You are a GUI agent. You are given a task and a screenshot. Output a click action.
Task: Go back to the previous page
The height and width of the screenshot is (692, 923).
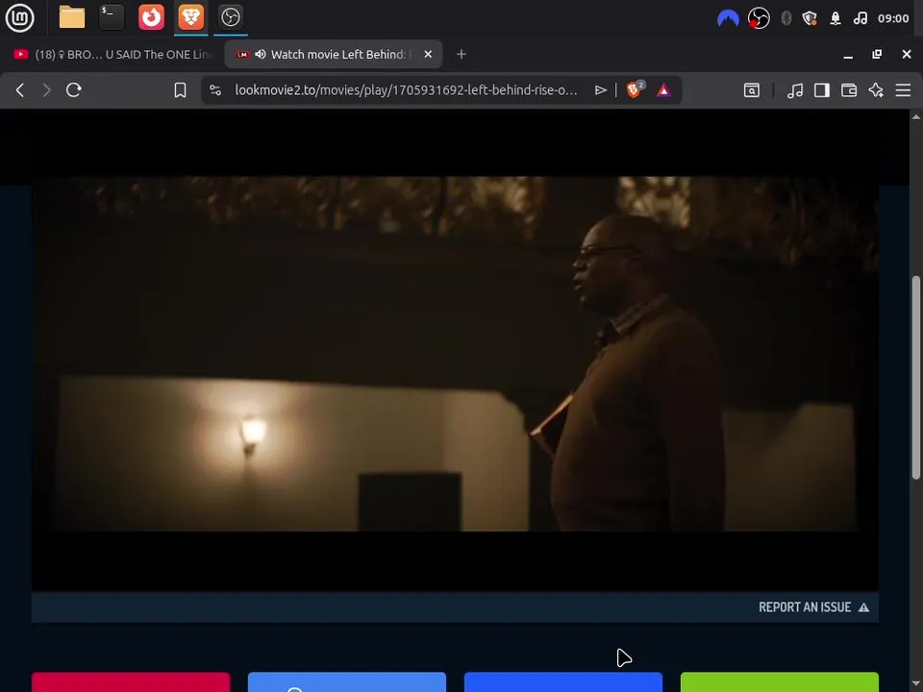click(20, 90)
